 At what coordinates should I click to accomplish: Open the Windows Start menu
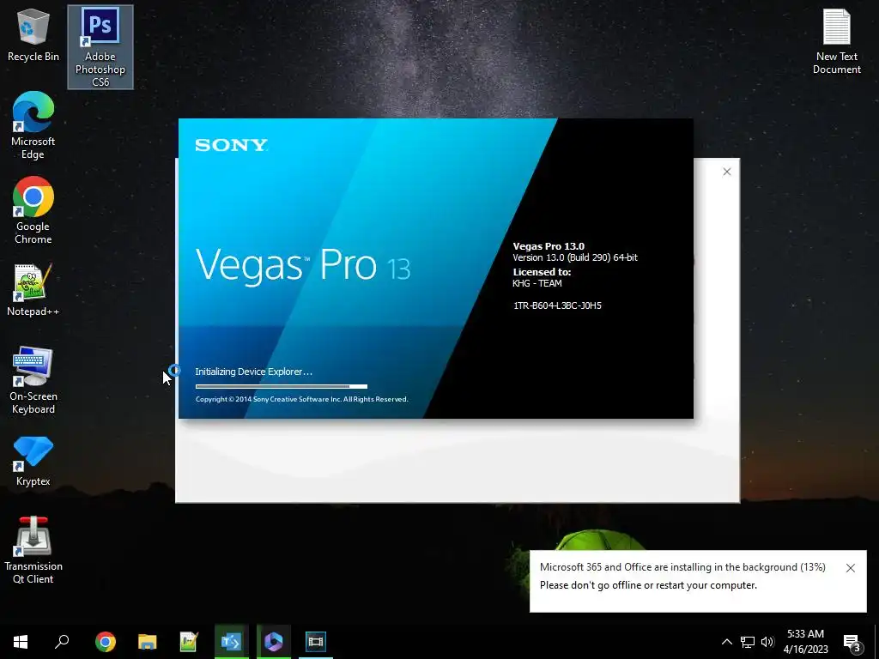[21, 642]
